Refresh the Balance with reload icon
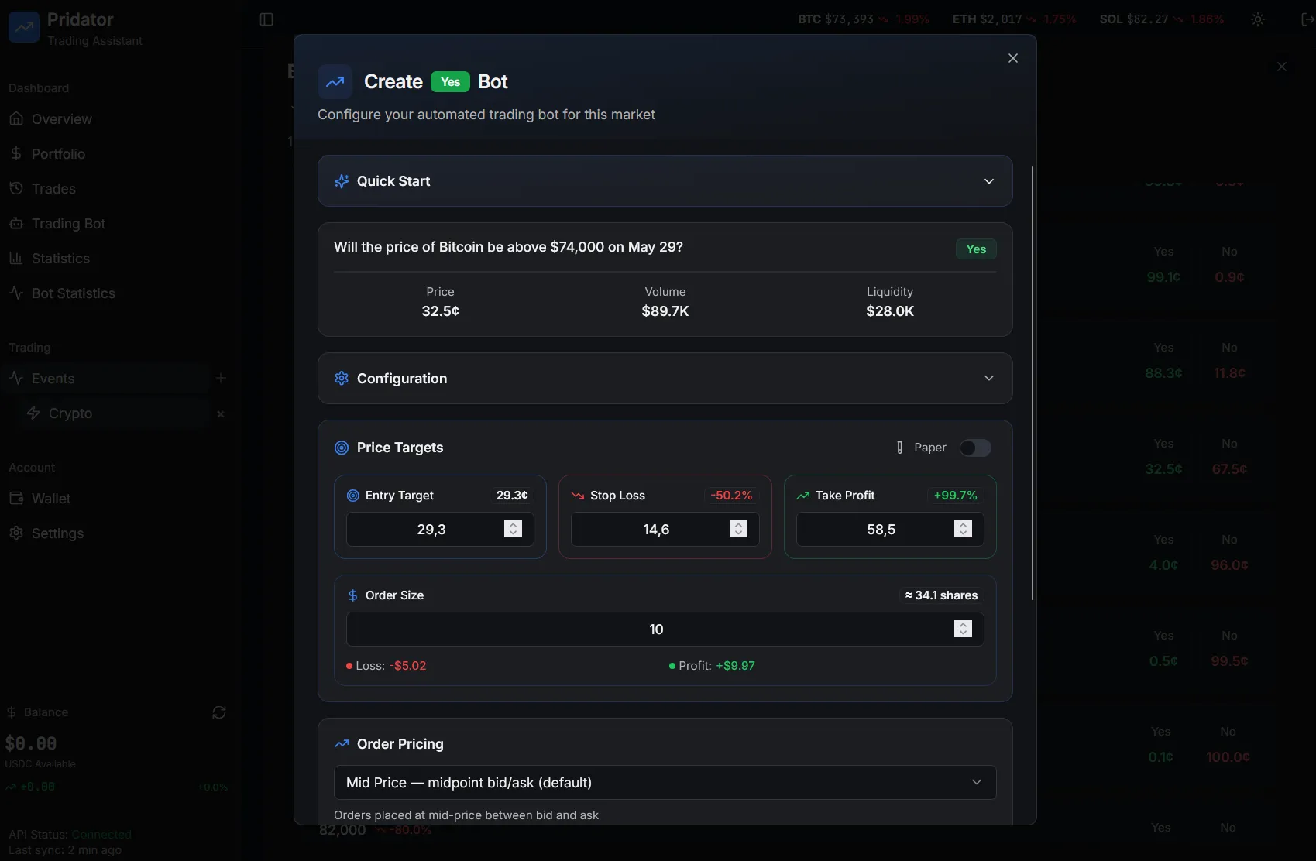 (219, 712)
